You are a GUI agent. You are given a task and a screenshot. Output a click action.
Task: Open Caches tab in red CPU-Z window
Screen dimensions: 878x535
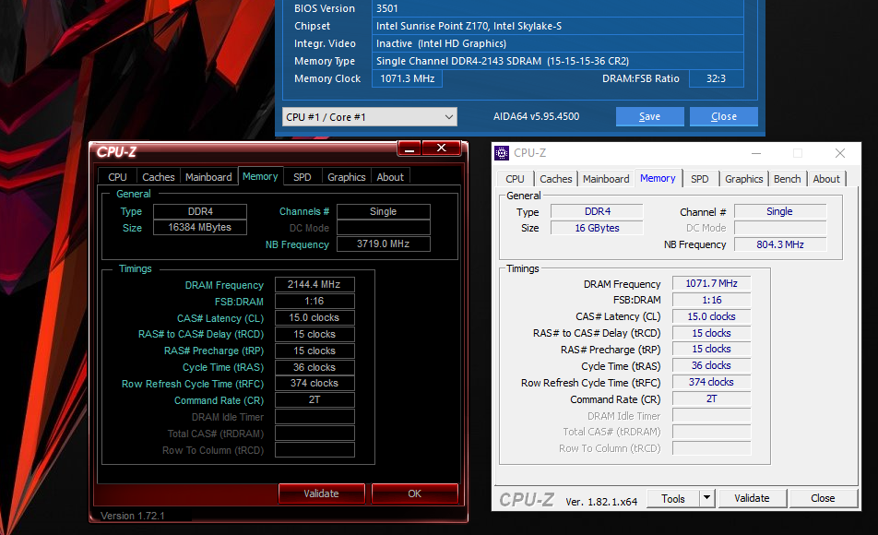[x=159, y=177]
